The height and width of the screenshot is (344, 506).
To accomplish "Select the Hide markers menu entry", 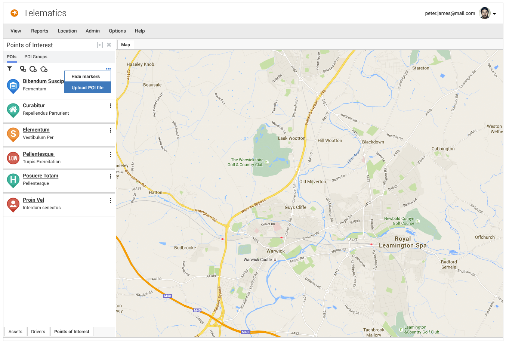I will coord(87,77).
